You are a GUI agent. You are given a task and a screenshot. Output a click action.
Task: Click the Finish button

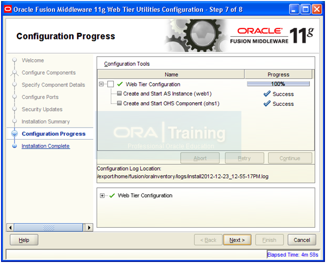coord(269,240)
